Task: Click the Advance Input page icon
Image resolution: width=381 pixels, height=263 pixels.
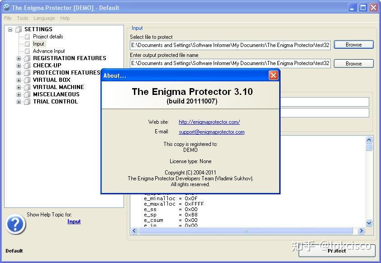Action: coord(27,51)
